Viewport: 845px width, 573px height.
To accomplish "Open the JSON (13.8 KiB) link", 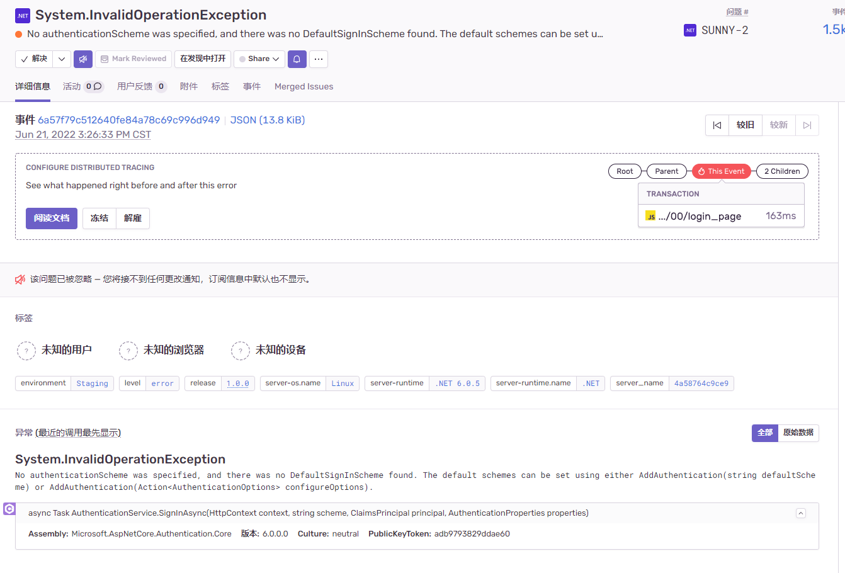I will pos(268,120).
